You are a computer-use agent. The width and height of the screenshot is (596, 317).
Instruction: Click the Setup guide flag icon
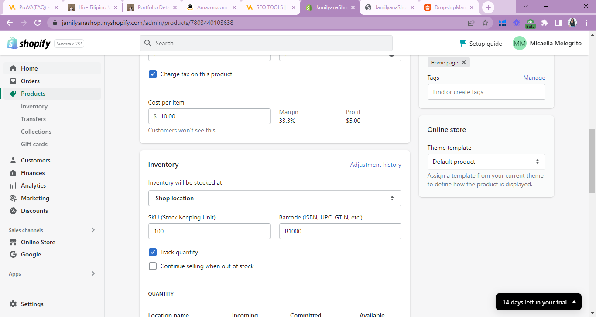(x=462, y=43)
